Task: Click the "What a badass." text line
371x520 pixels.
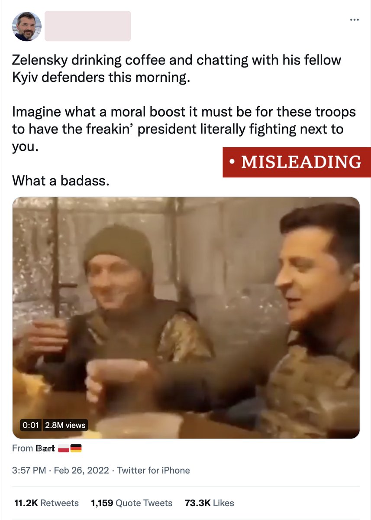Action: pos(61,181)
